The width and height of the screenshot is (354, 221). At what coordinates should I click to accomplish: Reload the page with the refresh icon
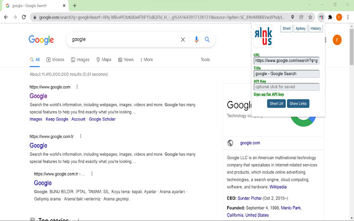point(24,17)
